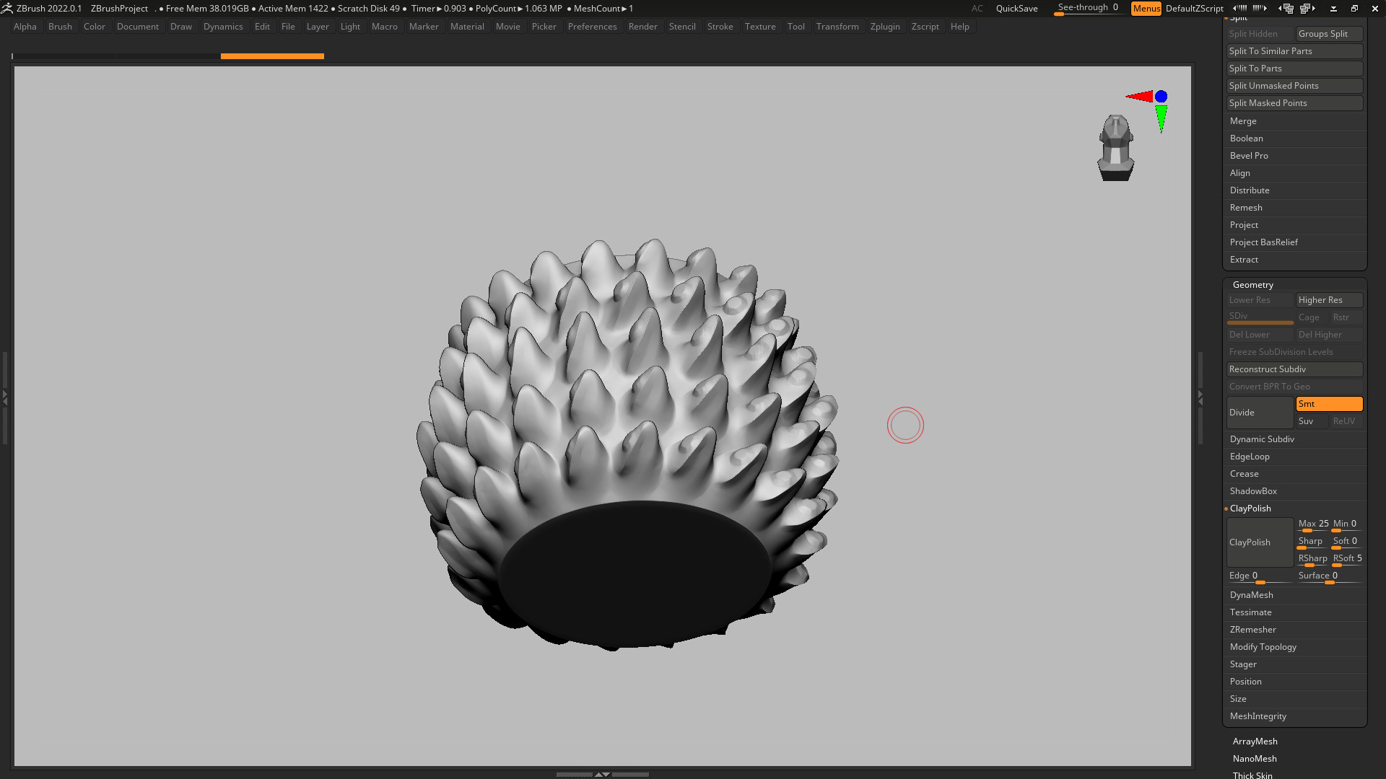Toggle the AC auto-collapse button
1386x779 pixels.
pos(977,9)
